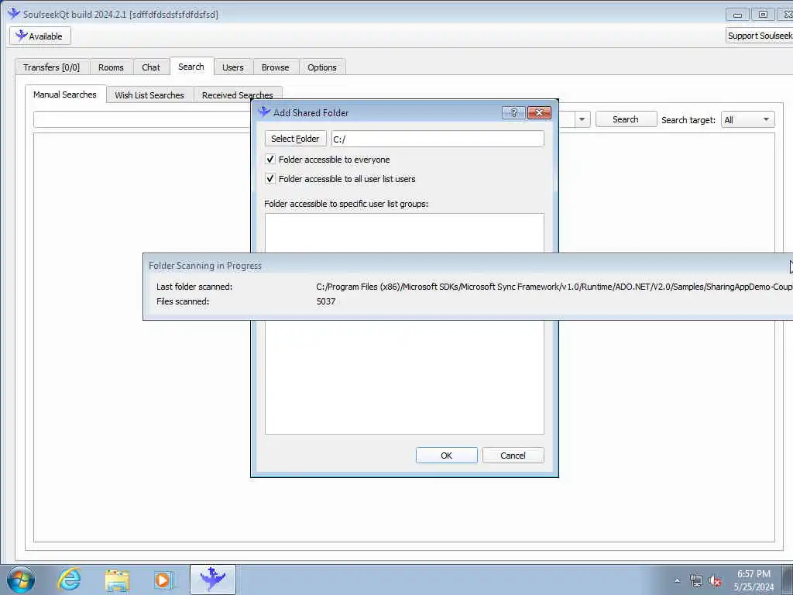Viewport: 793px width, 595px height.
Task: Open the search history dropdown arrow
Action: [x=582, y=119]
